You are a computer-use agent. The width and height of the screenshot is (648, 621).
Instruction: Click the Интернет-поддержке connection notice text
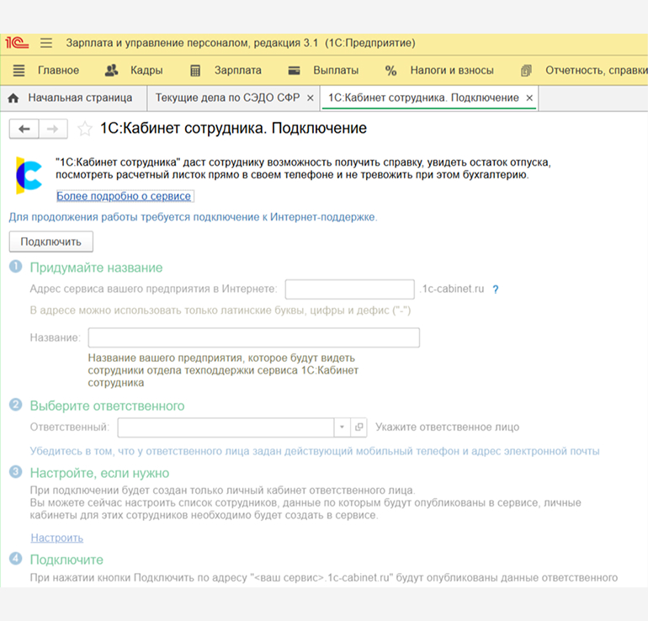click(x=193, y=217)
